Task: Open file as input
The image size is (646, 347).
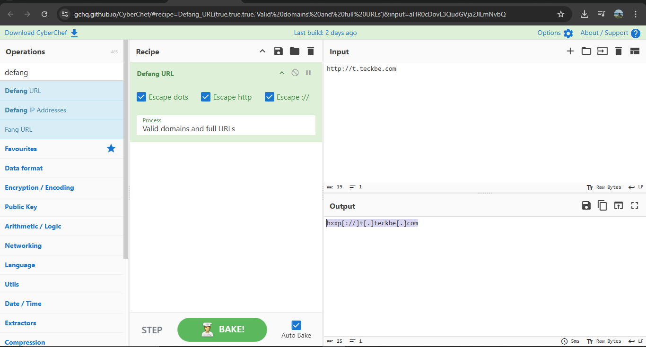Action: pyautogui.click(x=602, y=51)
